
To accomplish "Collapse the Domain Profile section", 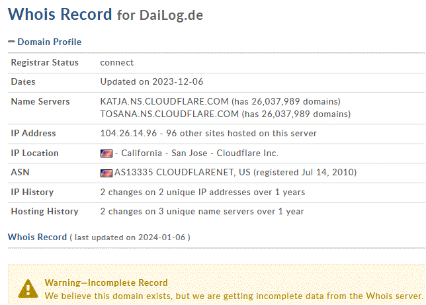I will 11,42.
